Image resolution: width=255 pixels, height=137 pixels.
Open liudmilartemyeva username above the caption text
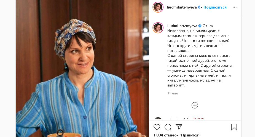click(x=182, y=26)
